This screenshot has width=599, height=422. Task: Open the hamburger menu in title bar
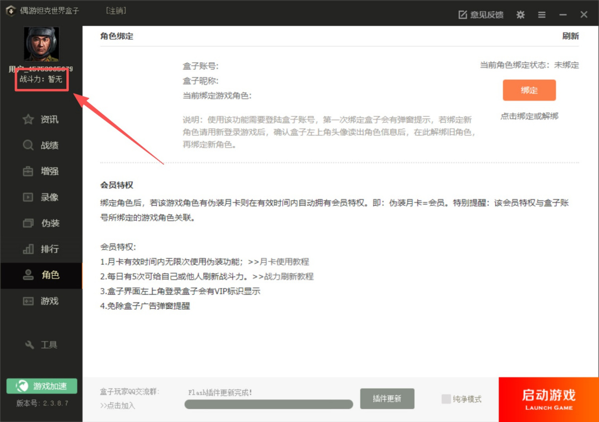[542, 14]
